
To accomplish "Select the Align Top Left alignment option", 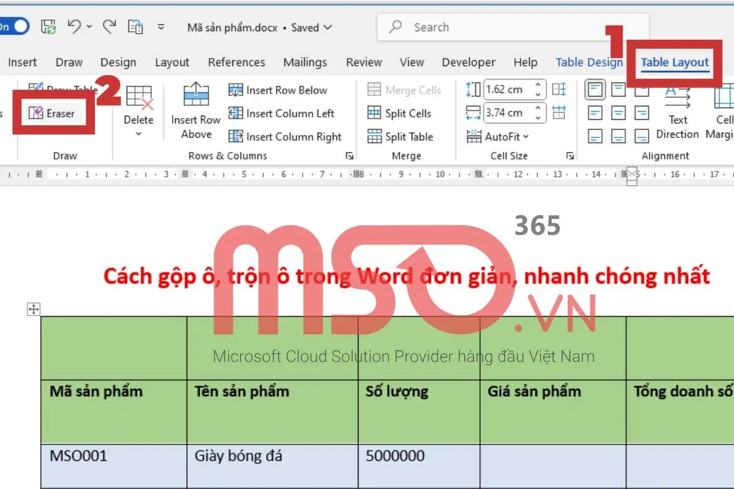I will (594, 90).
